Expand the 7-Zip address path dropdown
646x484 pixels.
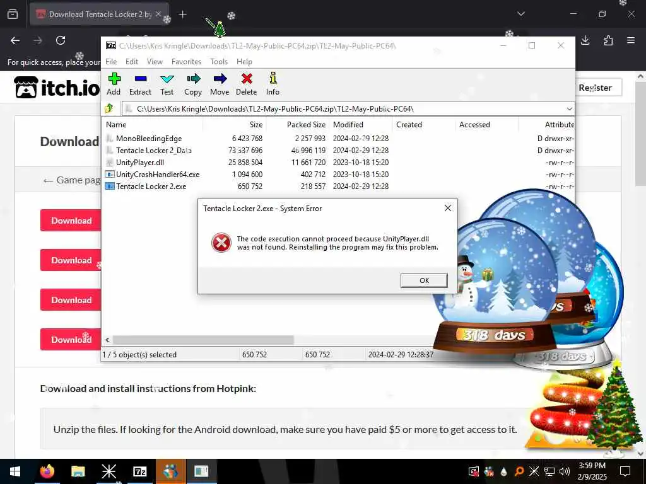[570, 109]
